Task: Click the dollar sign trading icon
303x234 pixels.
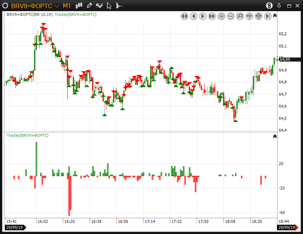Action: pyautogui.click(x=269, y=6)
